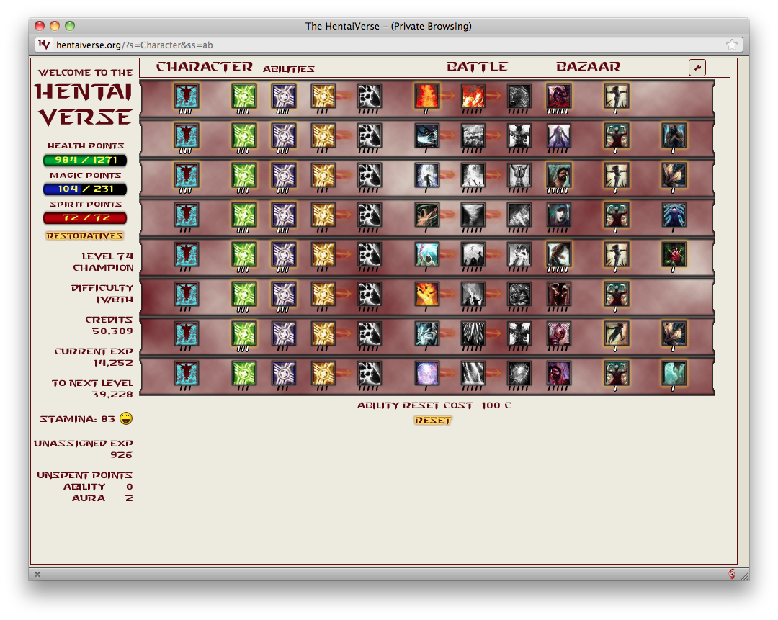Select the purple figure with blue aura icon

tap(674, 215)
